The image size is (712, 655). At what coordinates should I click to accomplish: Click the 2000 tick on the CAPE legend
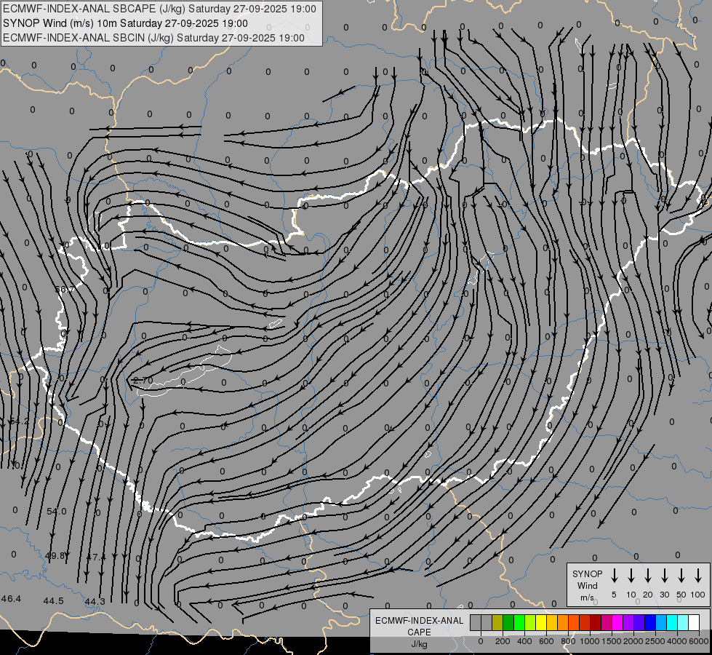click(x=633, y=641)
